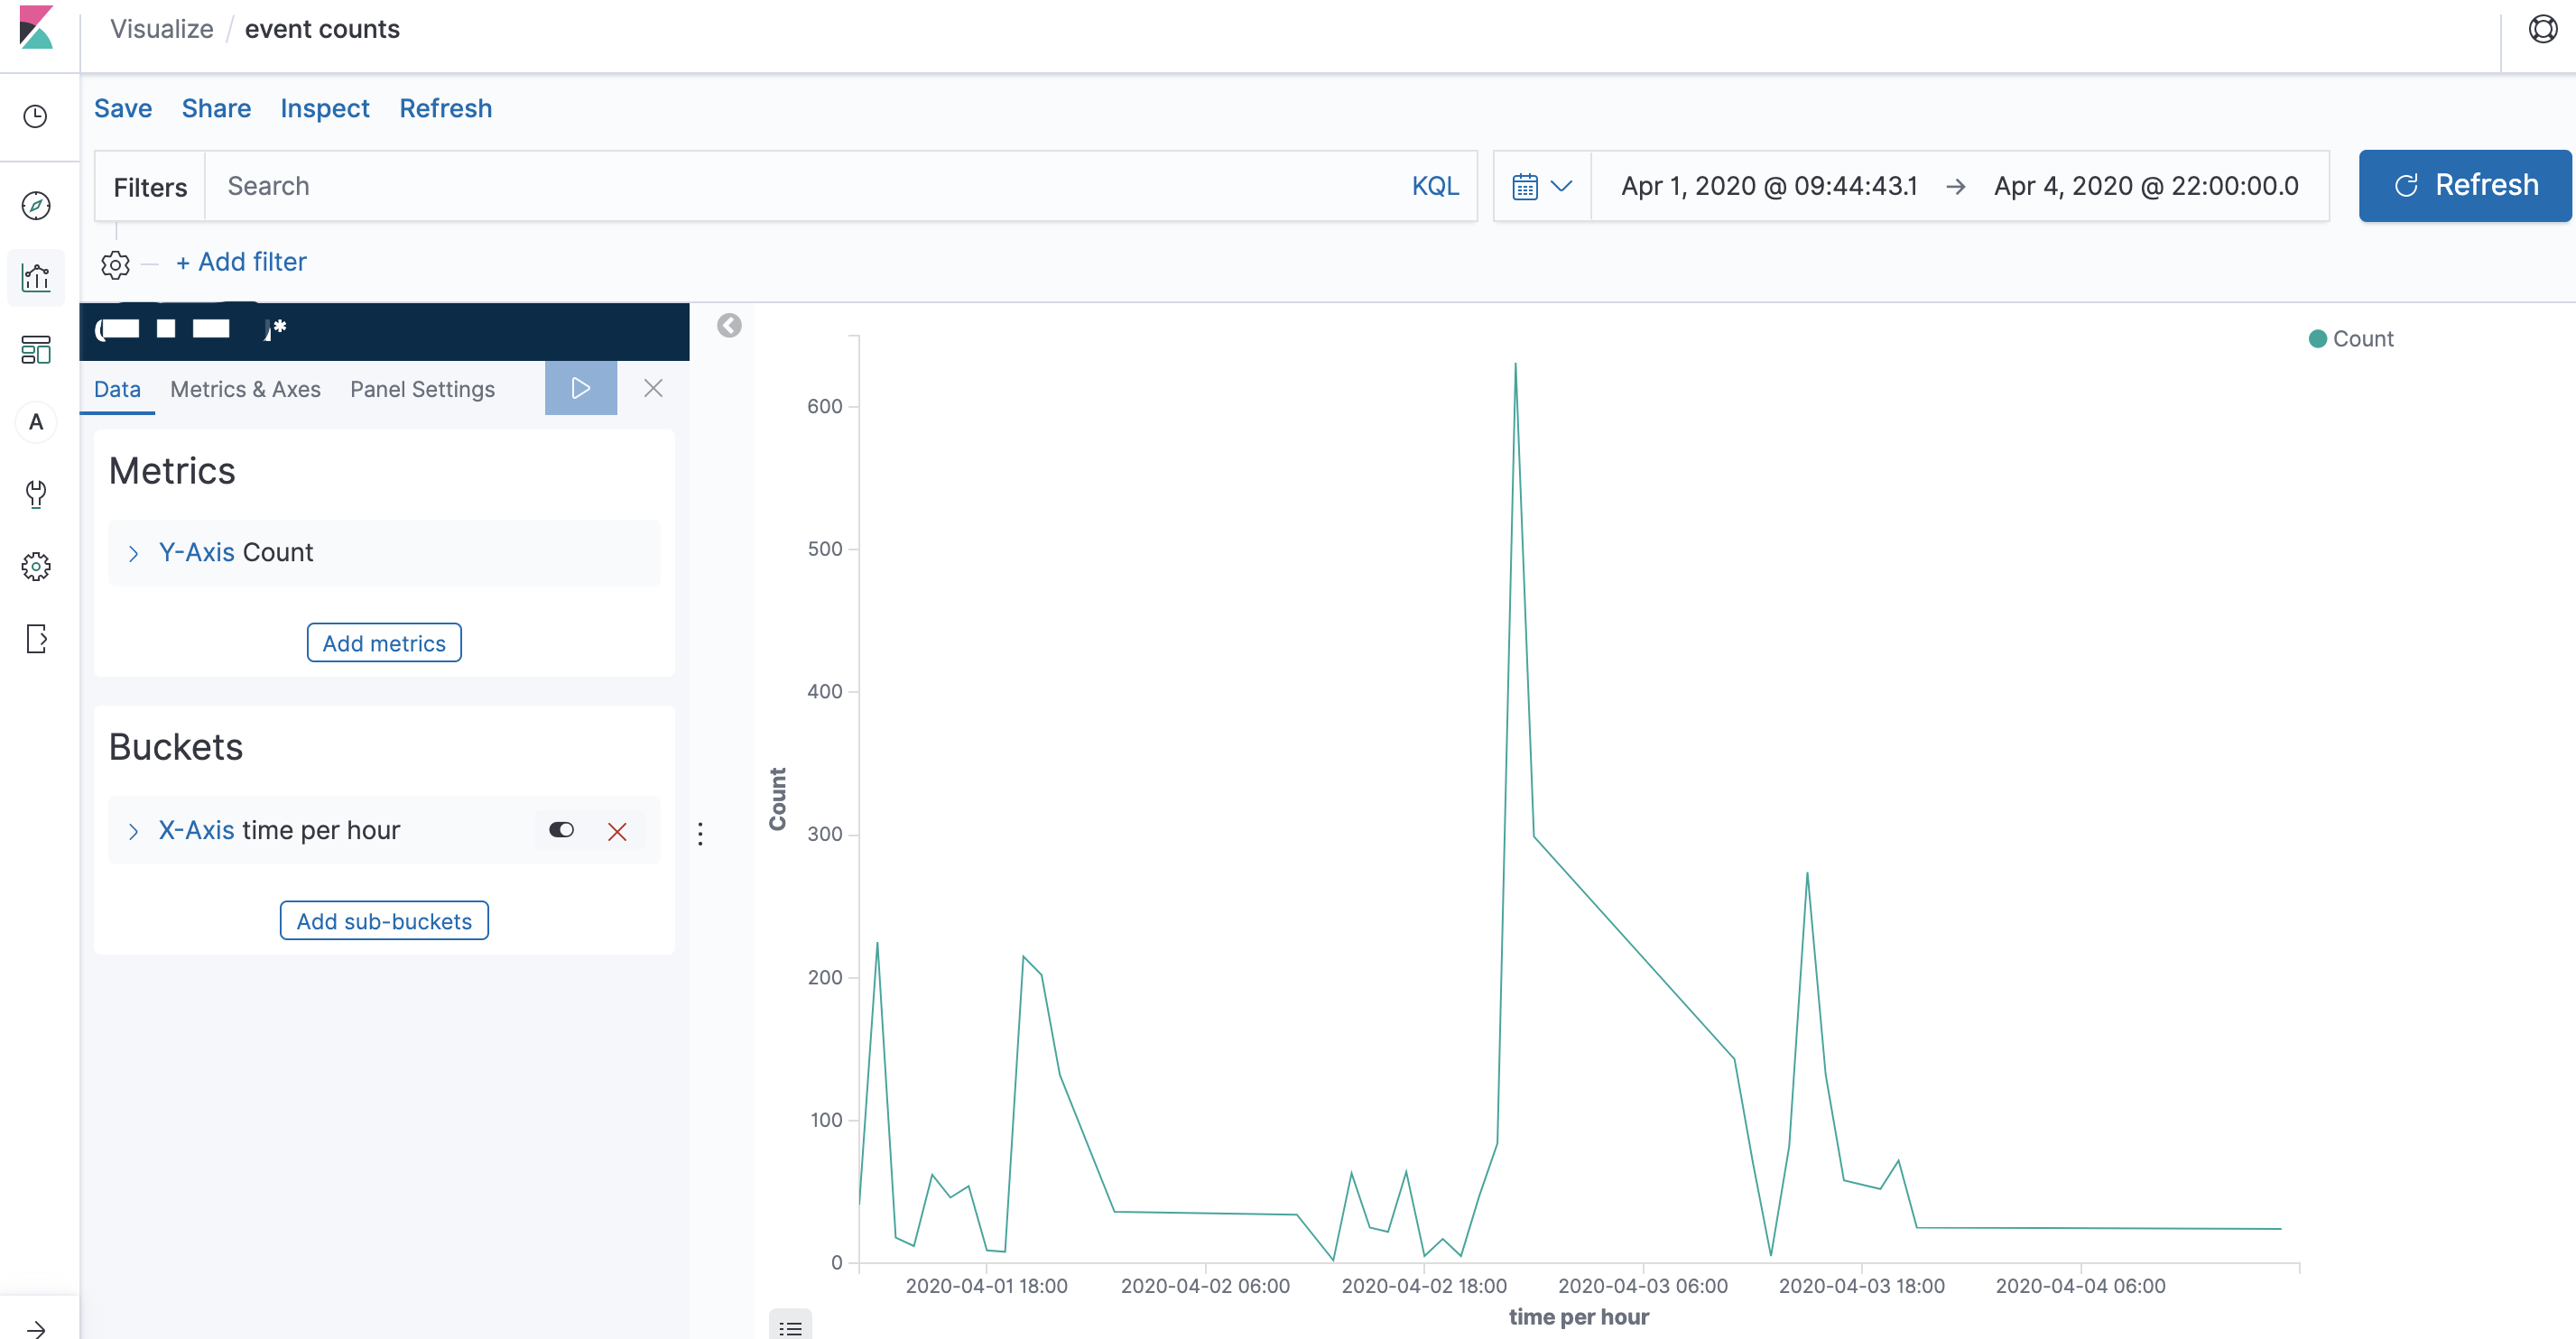The height and width of the screenshot is (1339, 2576).
Task: Click x-axis label '2020-04-02 18:00'
Action: click(1423, 1286)
